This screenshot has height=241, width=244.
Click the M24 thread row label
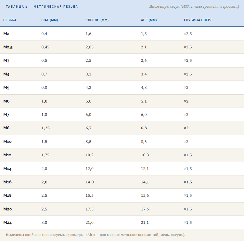tap(7, 223)
